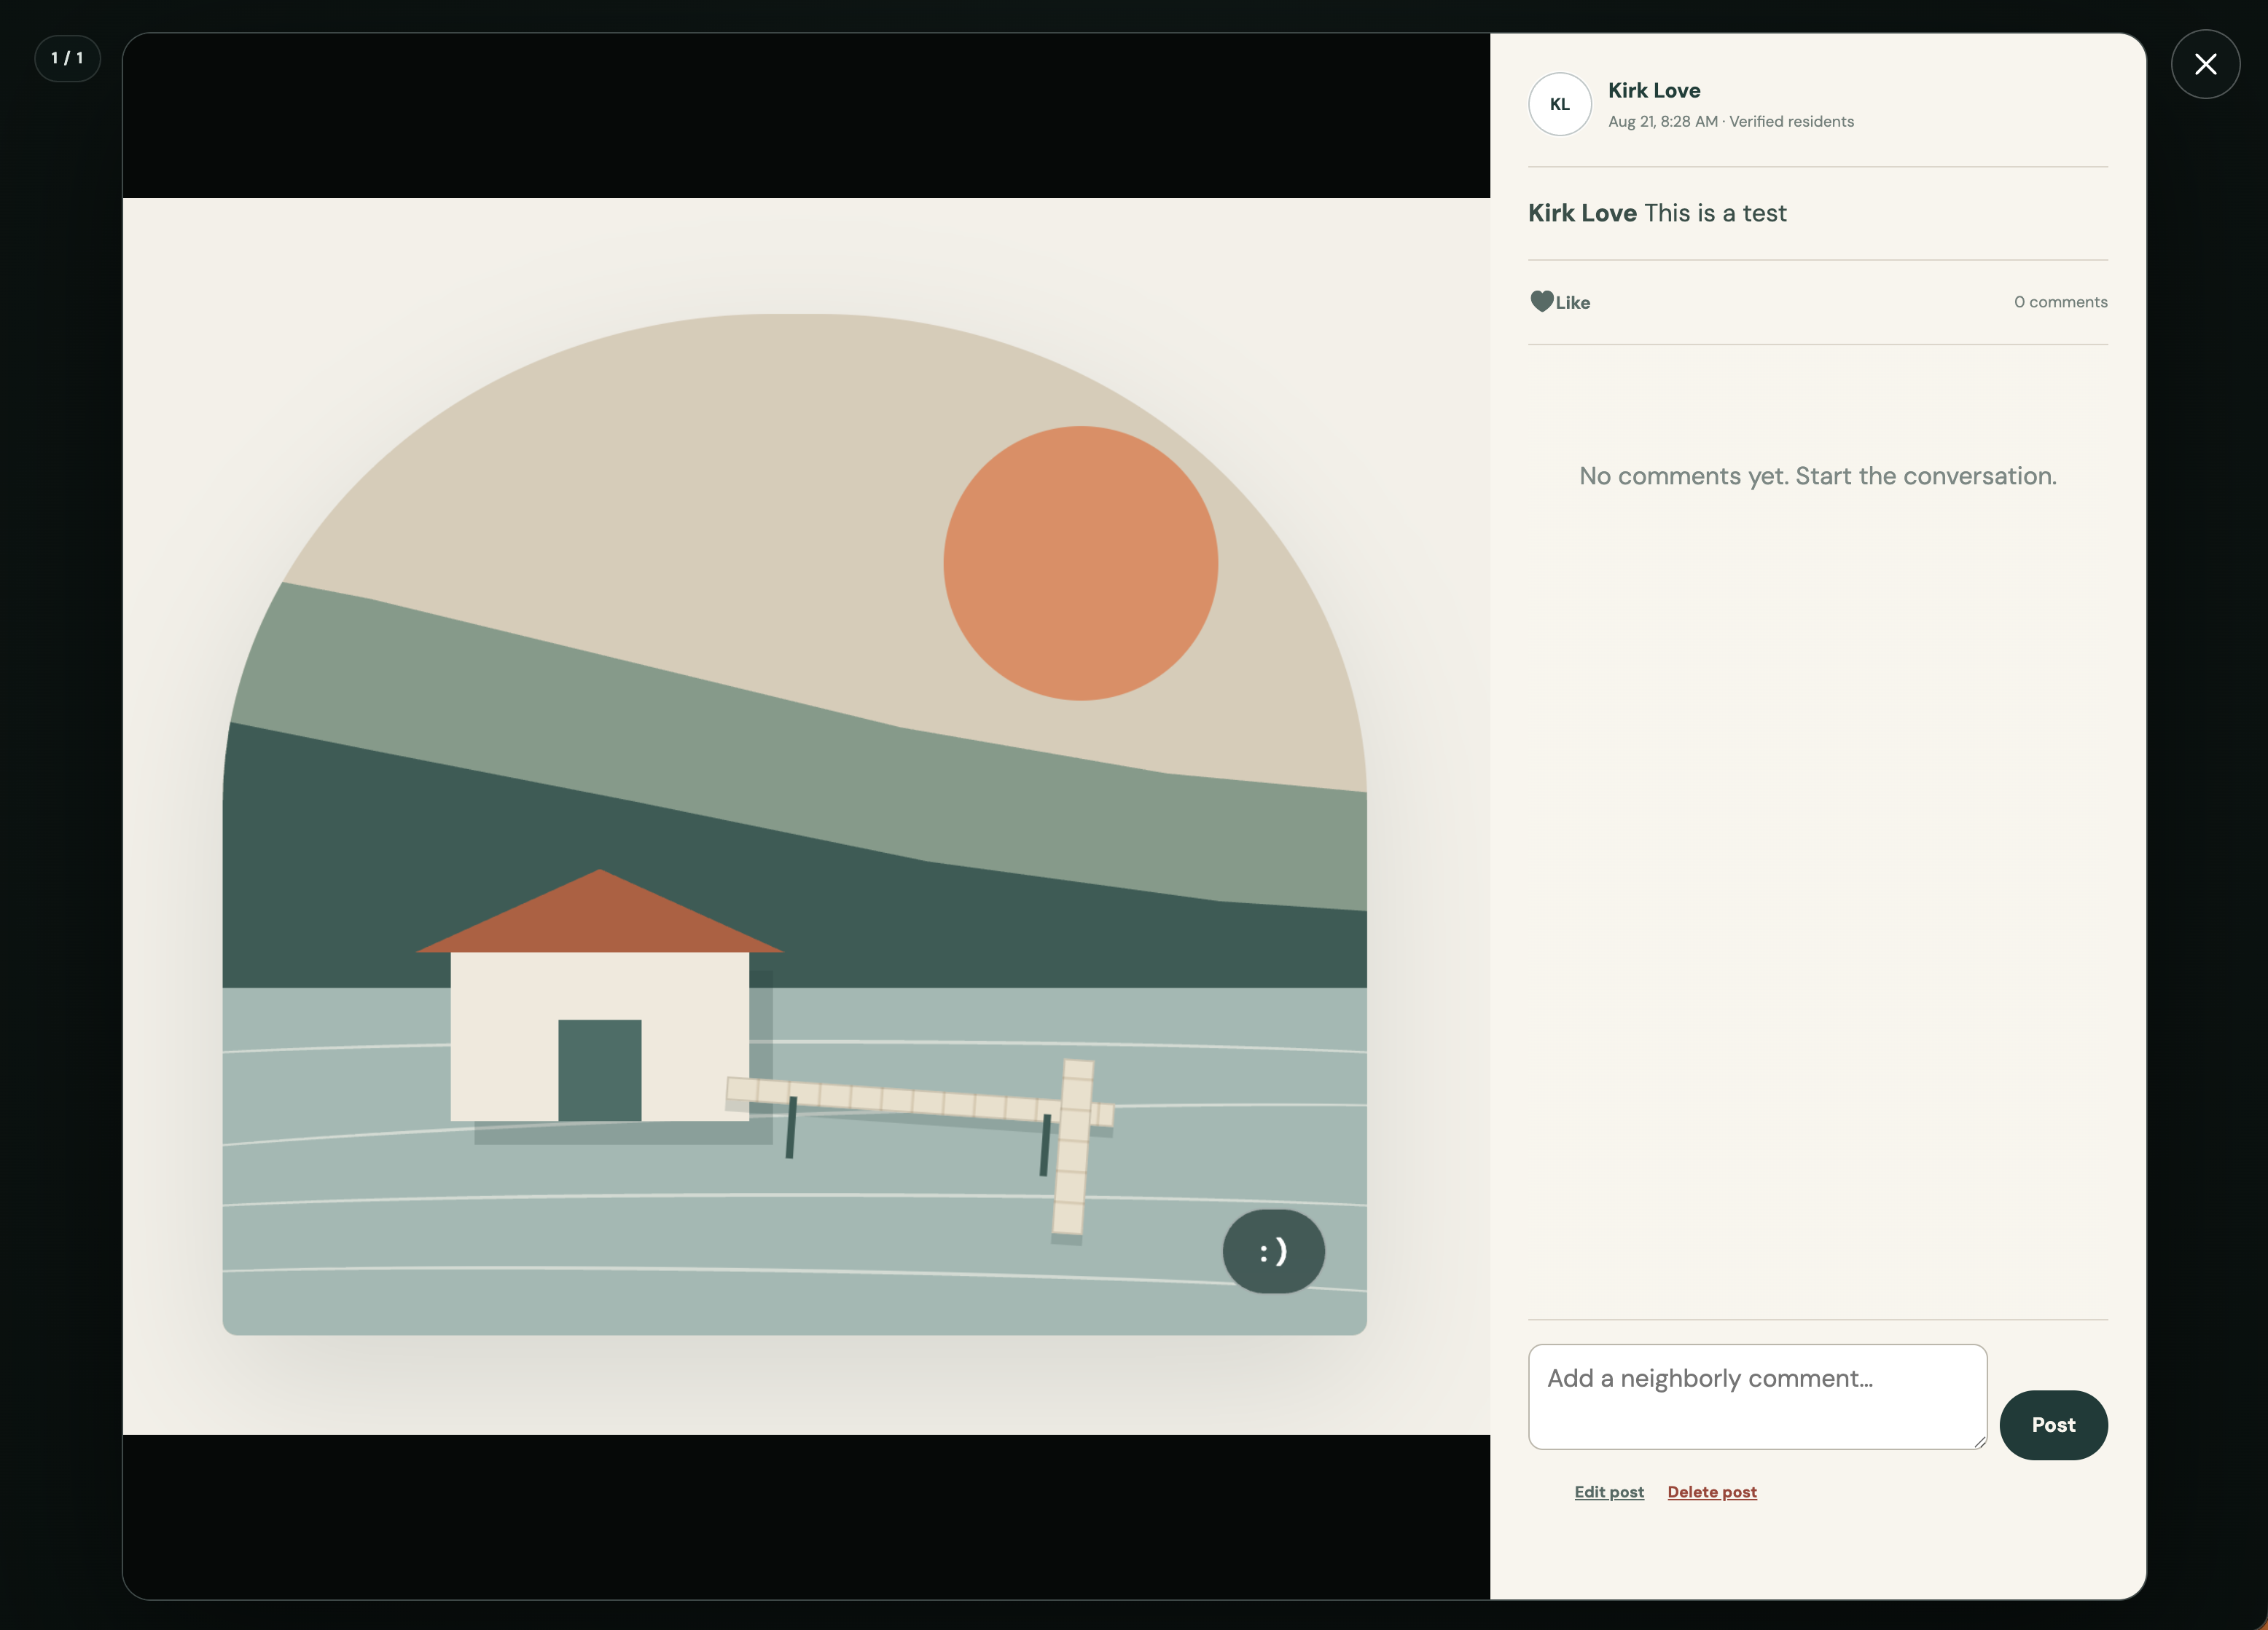Open Kirk Love's profile from the header name

pos(1654,90)
